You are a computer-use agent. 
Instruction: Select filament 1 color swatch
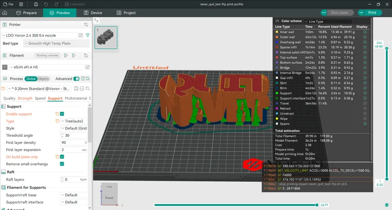tap(4, 67)
